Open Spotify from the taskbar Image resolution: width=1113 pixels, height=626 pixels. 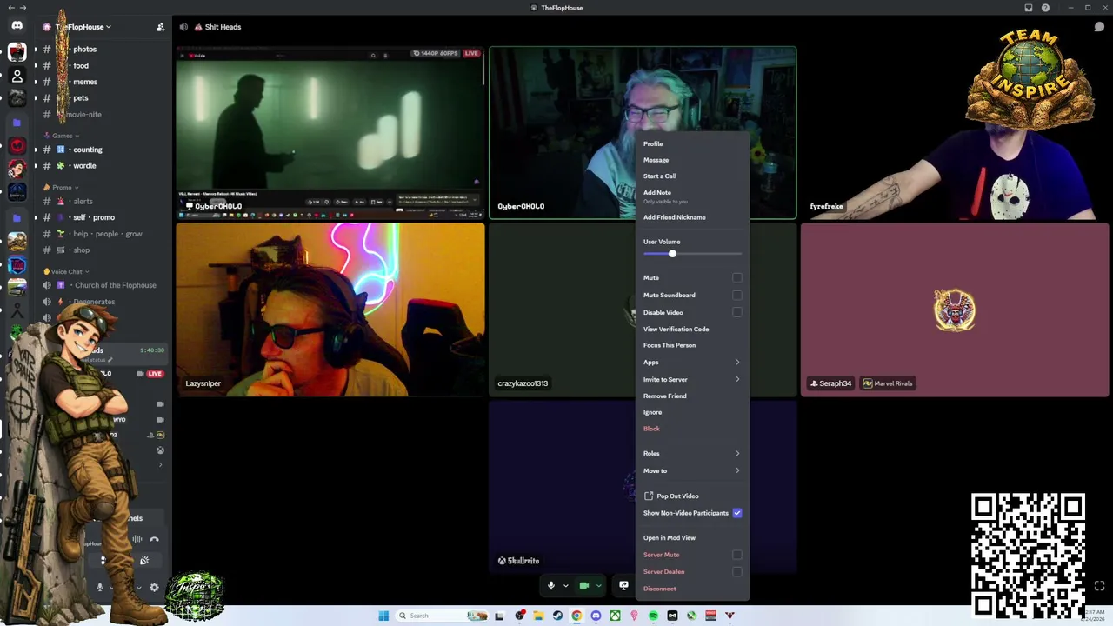coord(653,616)
